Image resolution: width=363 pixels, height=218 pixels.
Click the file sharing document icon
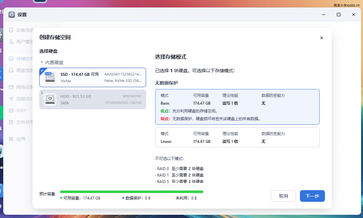pyautogui.click(x=11, y=122)
